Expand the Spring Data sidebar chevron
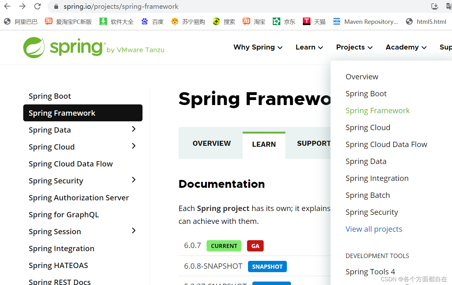Viewport: 452px width, 285px height. tap(134, 129)
